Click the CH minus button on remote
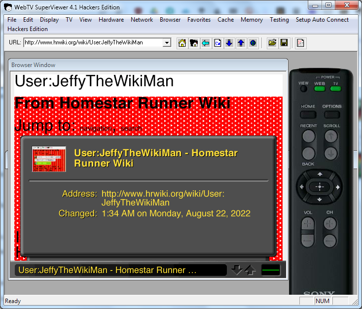 pos(330,240)
